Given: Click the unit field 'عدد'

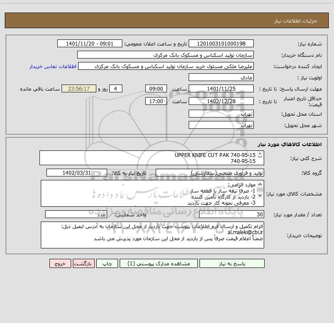Looking at the screenshot, I should tap(76, 215).
